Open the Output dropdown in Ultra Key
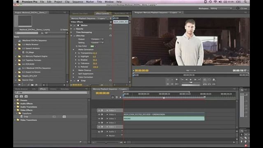Viewport: 263px width, 148px height. point(97,39)
